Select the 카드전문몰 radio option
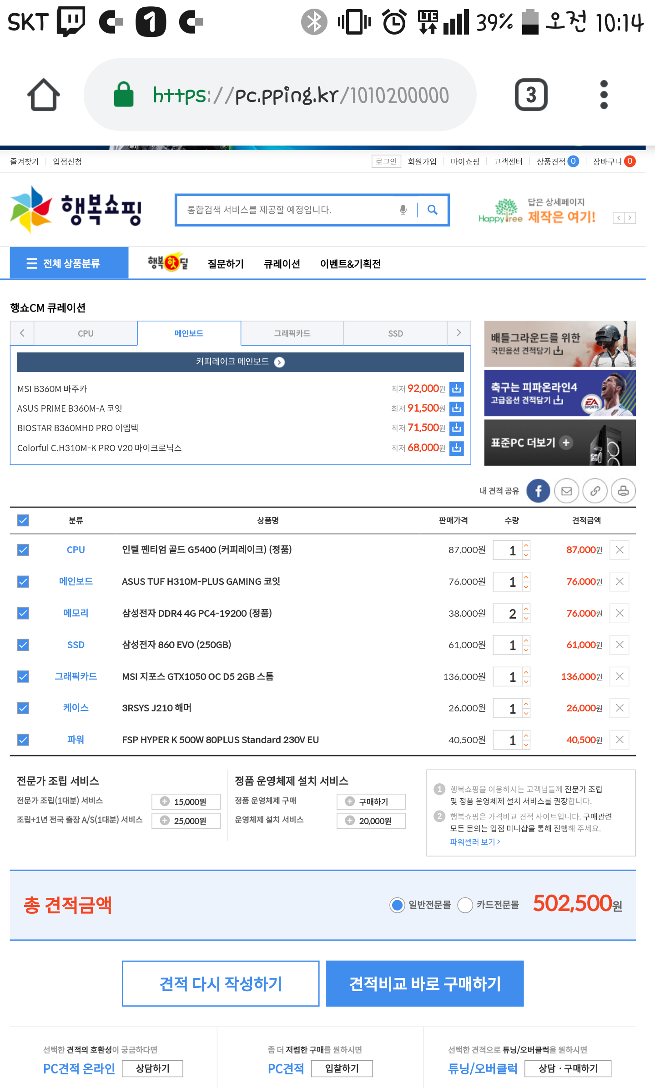This screenshot has width=655, height=1088. [x=465, y=905]
